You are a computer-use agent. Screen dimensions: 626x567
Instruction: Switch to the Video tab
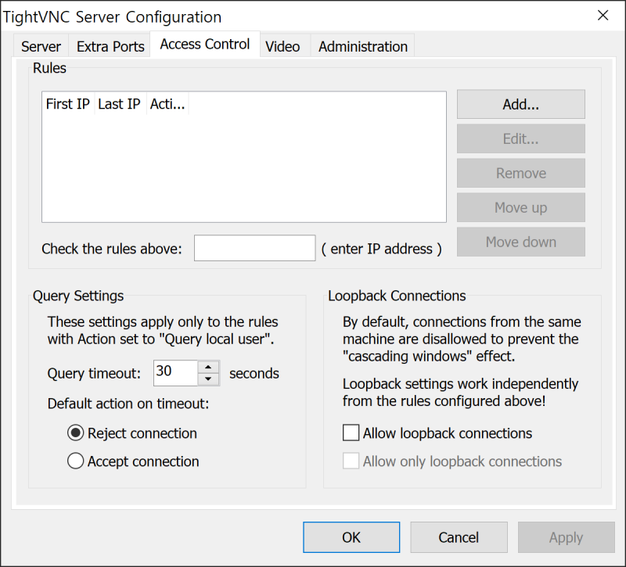[282, 47]
